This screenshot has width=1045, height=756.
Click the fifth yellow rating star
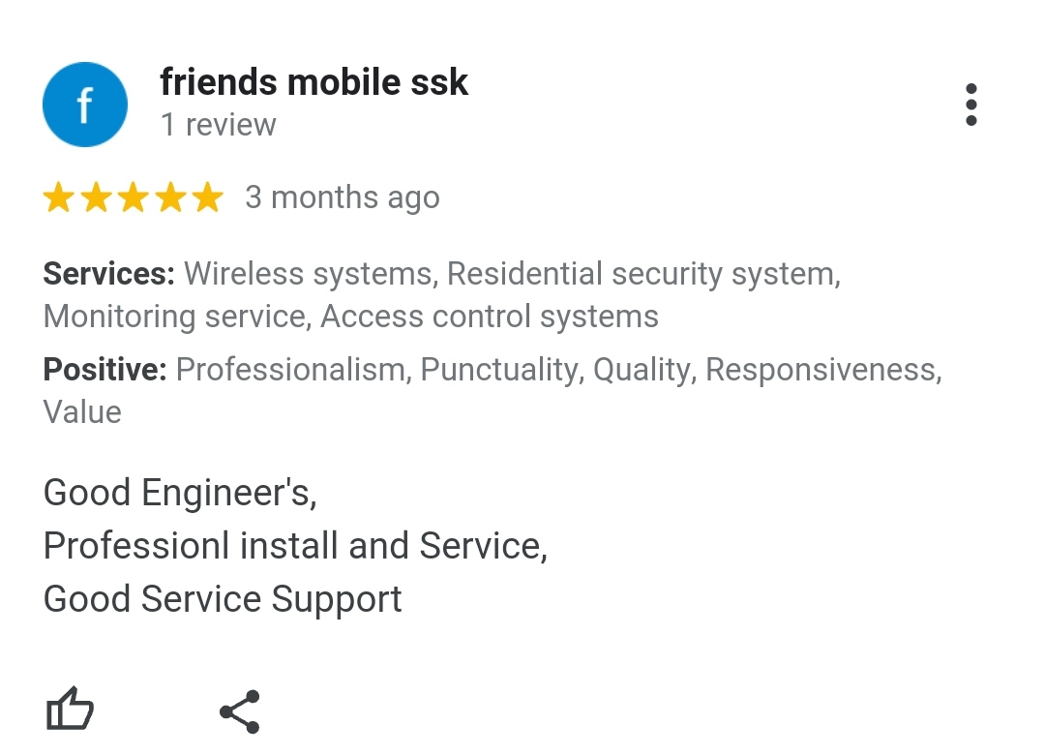209,197
